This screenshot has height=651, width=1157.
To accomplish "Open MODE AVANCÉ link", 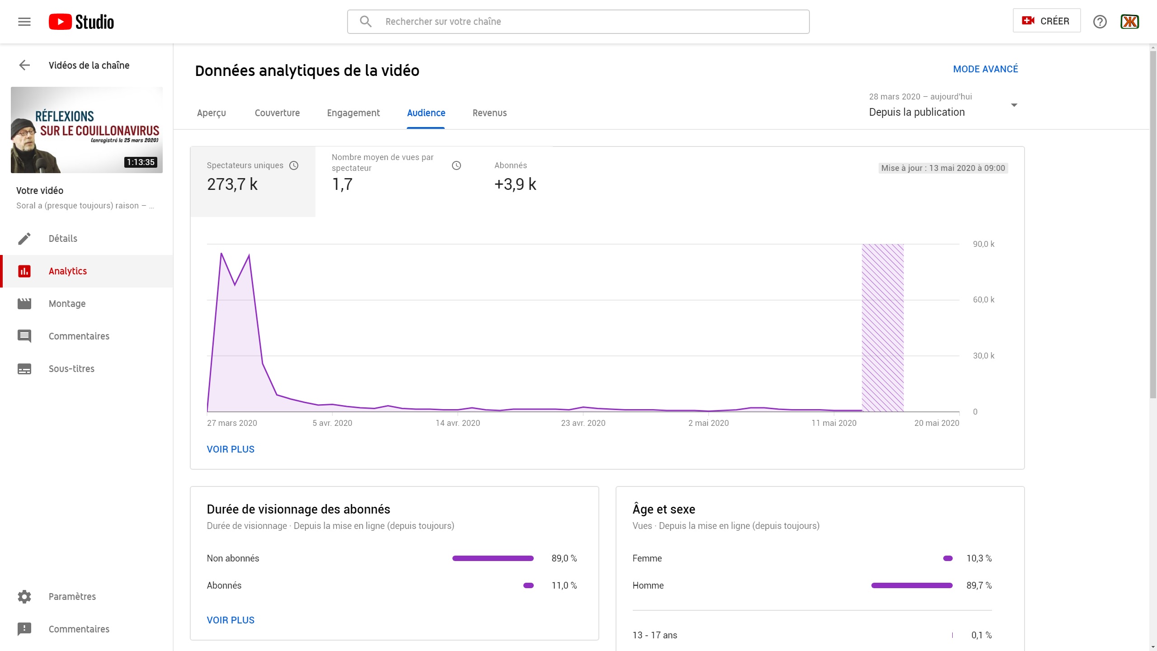I will 986,69.
